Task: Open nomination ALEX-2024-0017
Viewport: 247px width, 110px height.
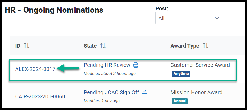Action: (35, 69)
